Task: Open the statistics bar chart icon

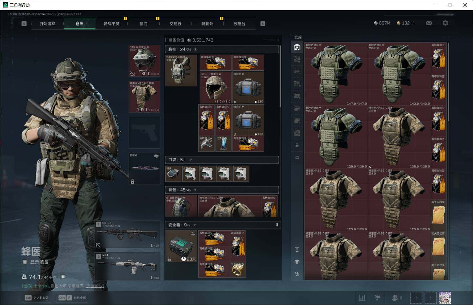Action: tap(362, 298)
